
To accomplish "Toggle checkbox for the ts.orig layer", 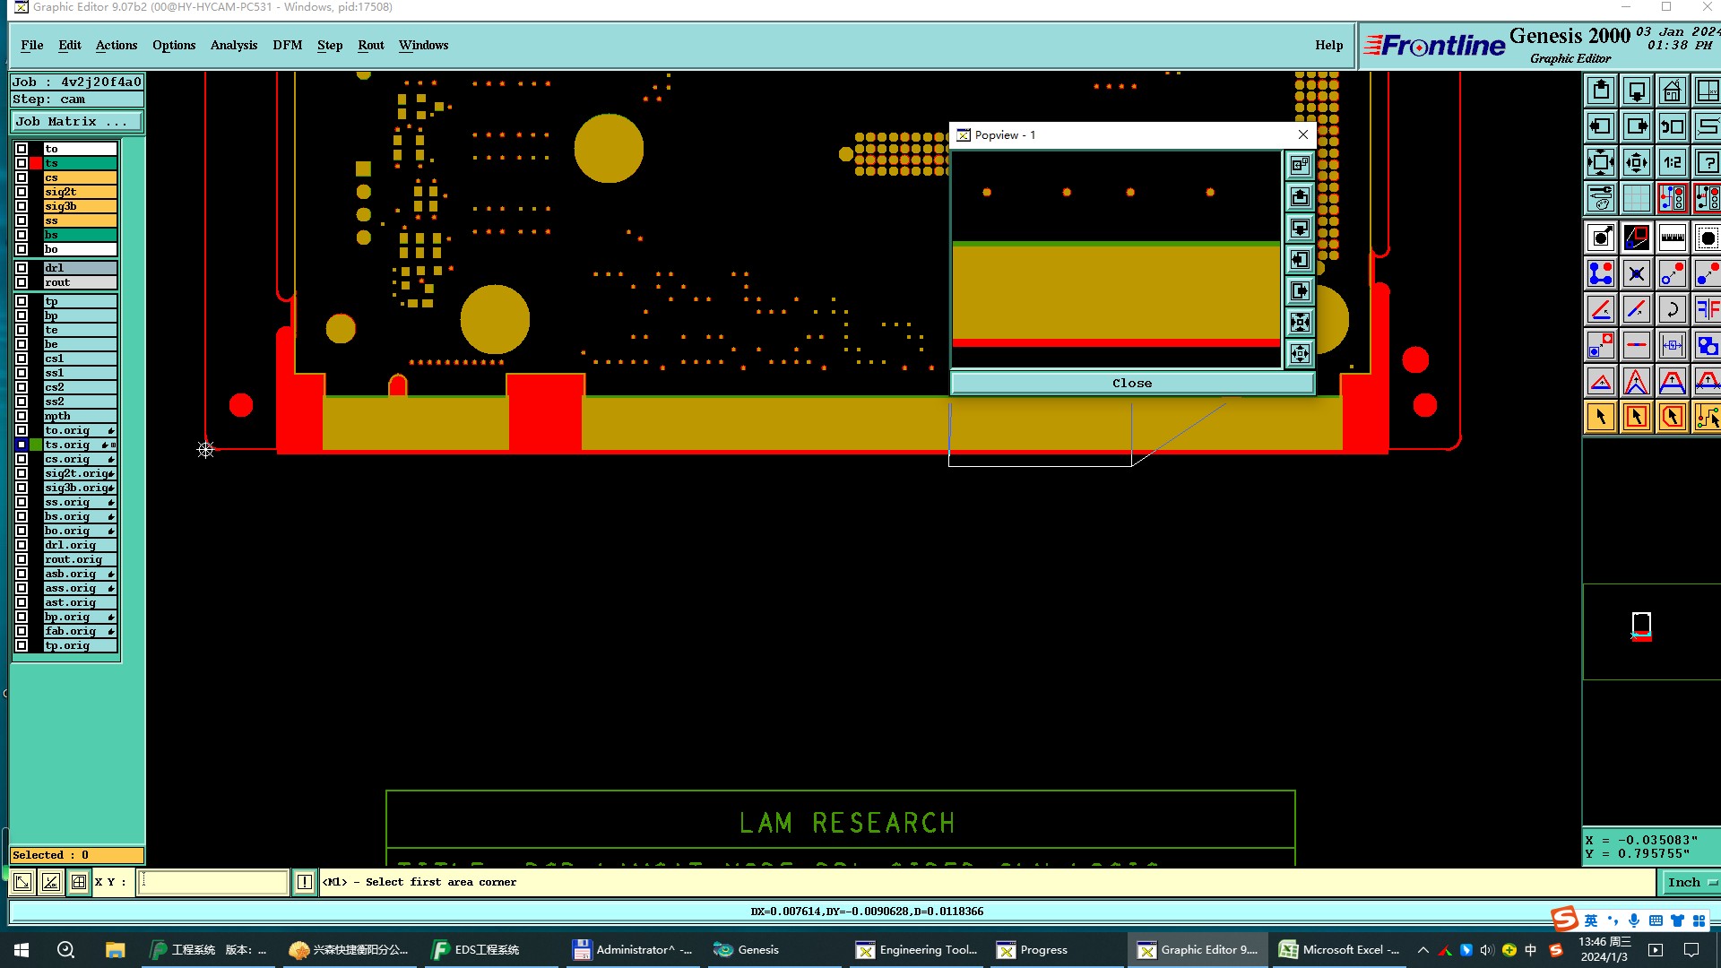I will point(22,445).
